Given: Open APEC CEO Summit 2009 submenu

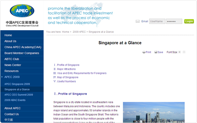Looking at the screenshot, I should (19, 95).
